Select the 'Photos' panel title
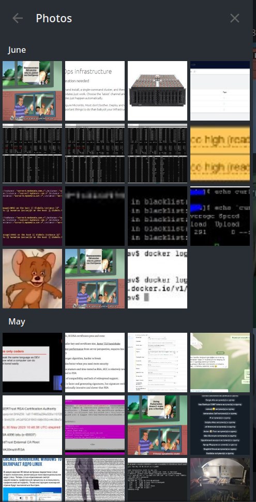Screen dimensions: 256x502 click(x=54, y=18)
